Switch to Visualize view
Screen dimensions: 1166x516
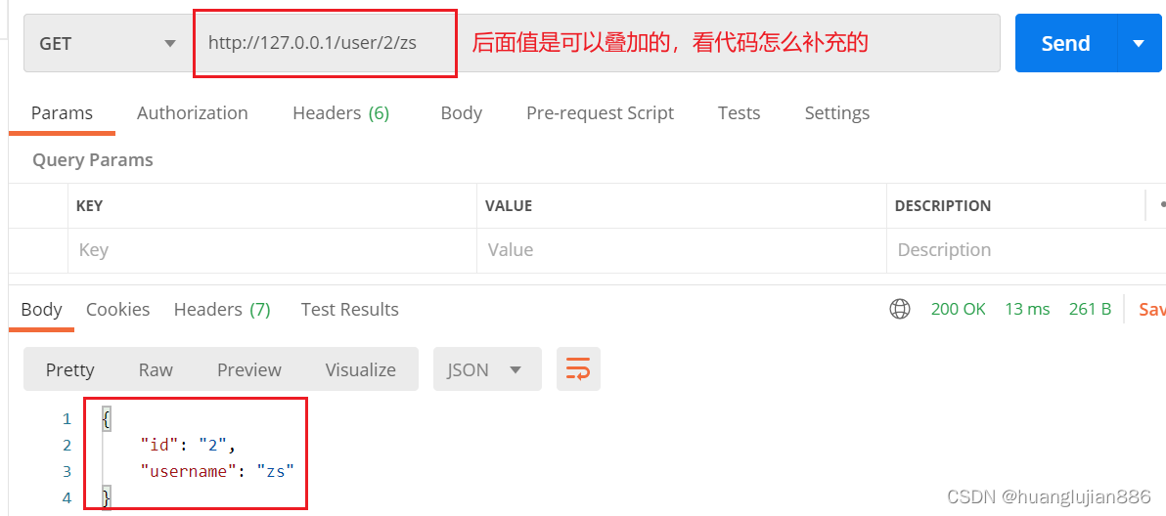click(x=361, y=369)
